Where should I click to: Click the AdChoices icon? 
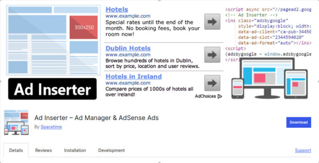click(220, 96)
